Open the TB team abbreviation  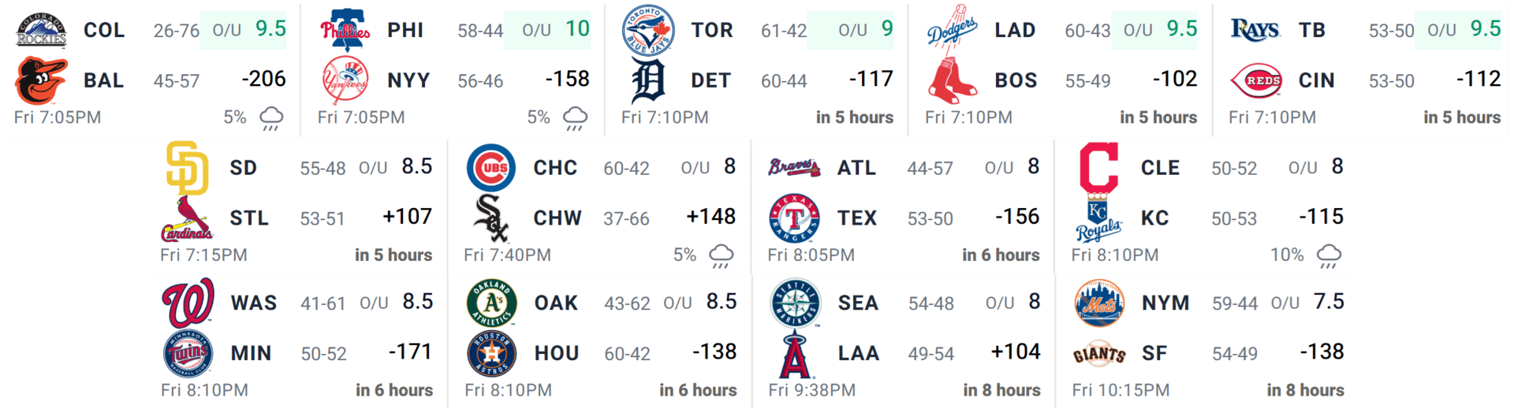point(1312,30)
